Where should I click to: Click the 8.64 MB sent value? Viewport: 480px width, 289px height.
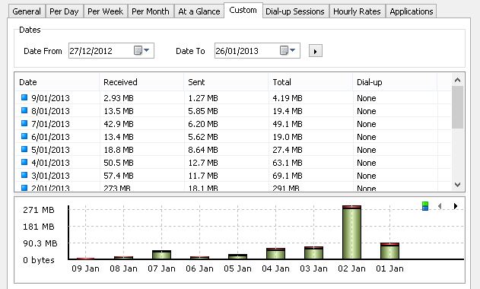point(203,150)
